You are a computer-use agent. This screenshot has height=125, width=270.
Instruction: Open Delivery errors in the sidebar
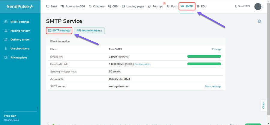click(x=17, y=39)
